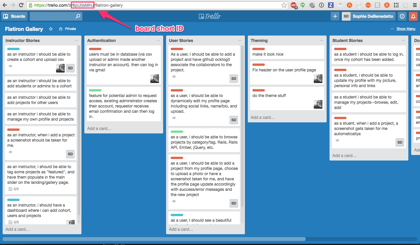The width and height of the screenshot is (420, 245).
Task: Open card 'create a cohort and upload csv'
Action: (41, 60)
